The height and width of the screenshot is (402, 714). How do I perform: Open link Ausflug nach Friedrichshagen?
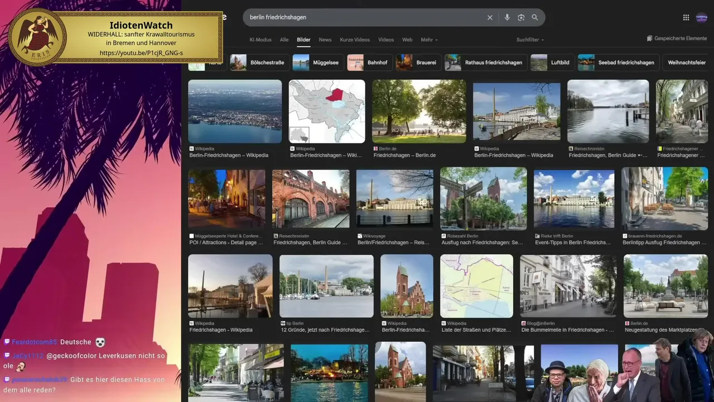[x=482, y=243]
